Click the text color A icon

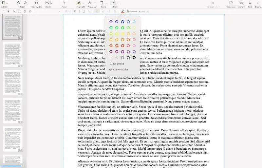89,11
